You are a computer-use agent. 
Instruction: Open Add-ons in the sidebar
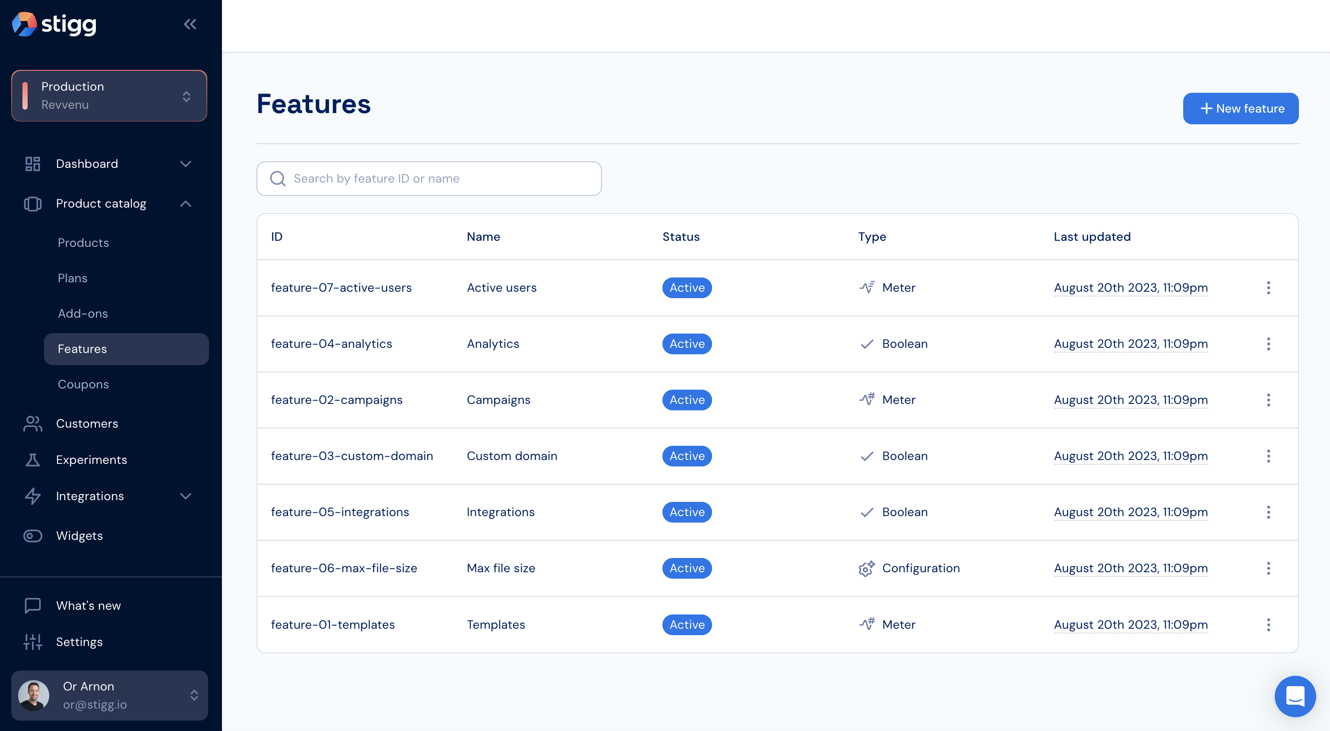pyautogui.click(x=82, y=313)
